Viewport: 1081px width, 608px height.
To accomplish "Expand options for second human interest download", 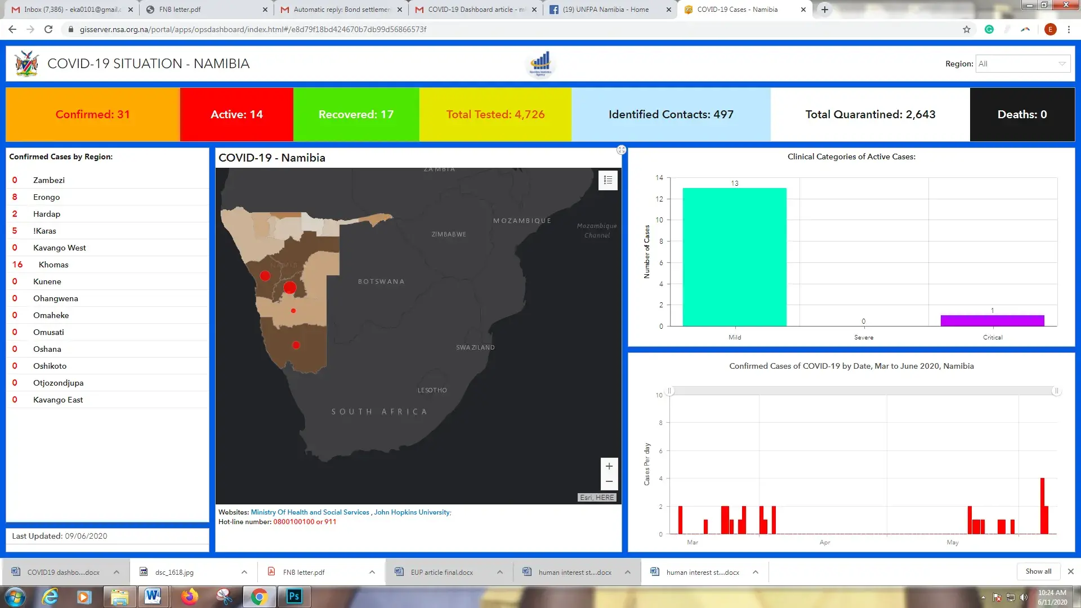I will 755,572.
